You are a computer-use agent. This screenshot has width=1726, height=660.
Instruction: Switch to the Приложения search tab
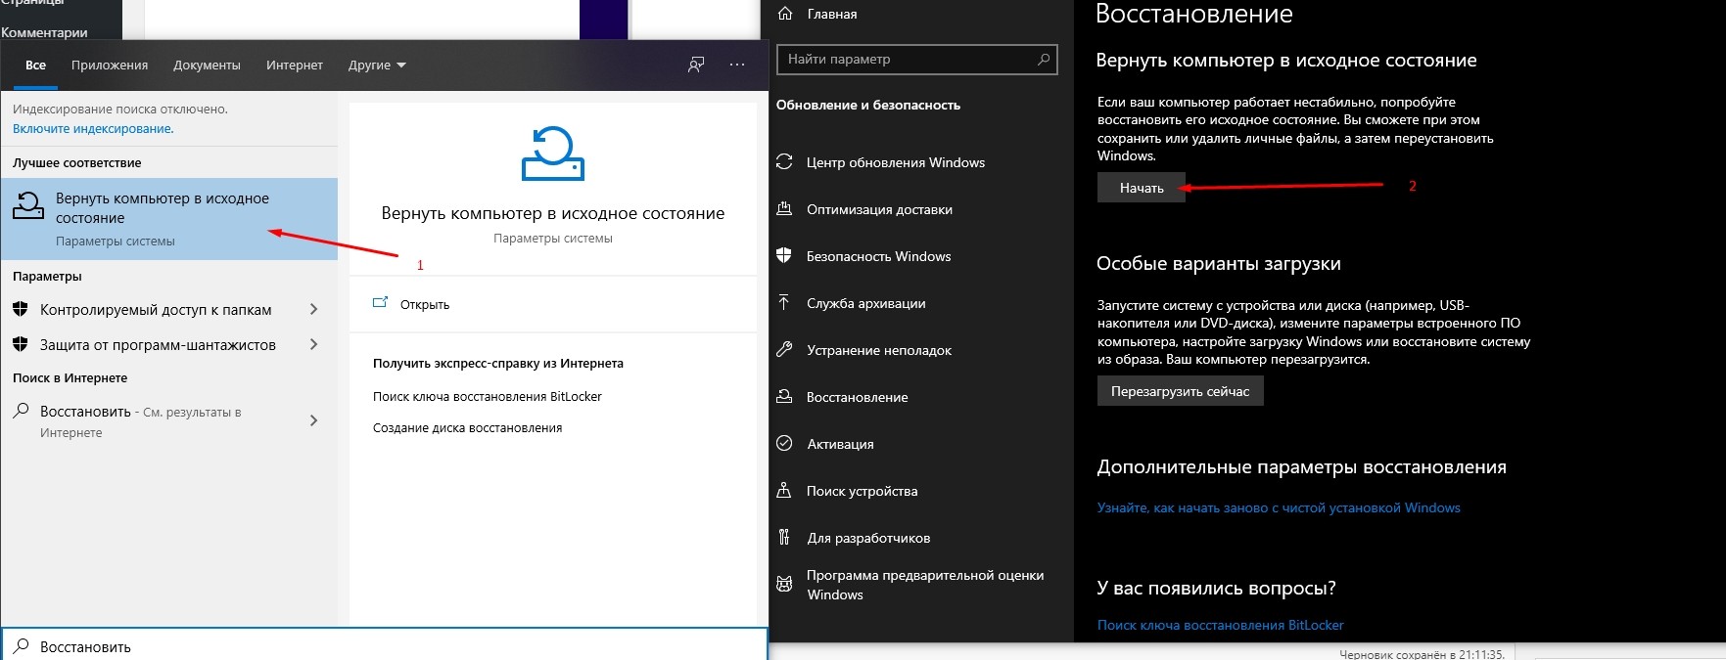coord(110,66)
